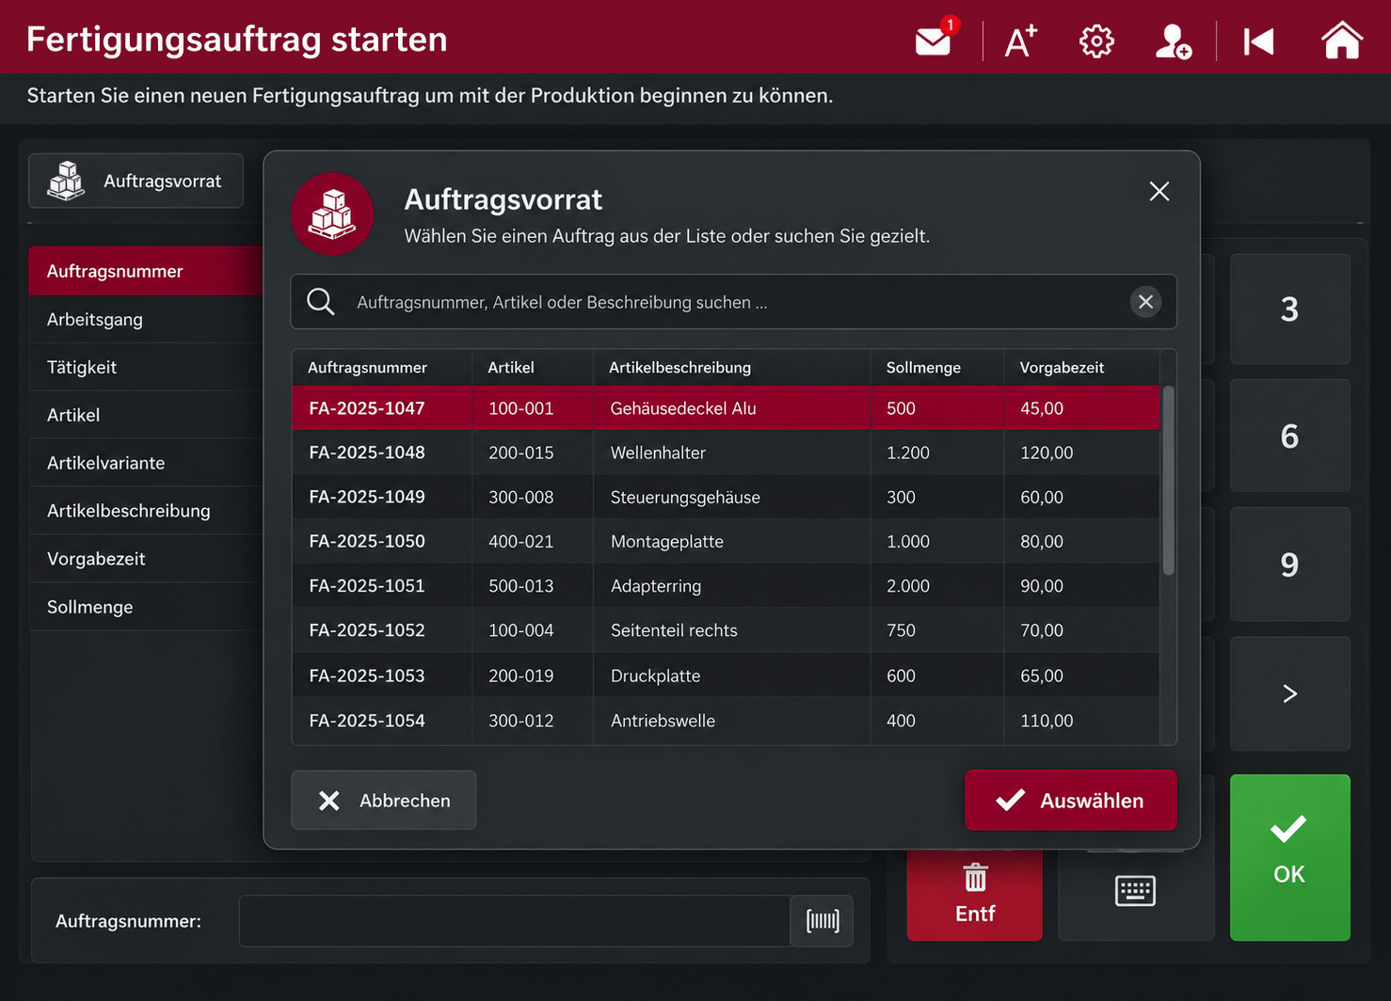
Task: Click the barcode scanner icon
Action: (x=823, y=921)
